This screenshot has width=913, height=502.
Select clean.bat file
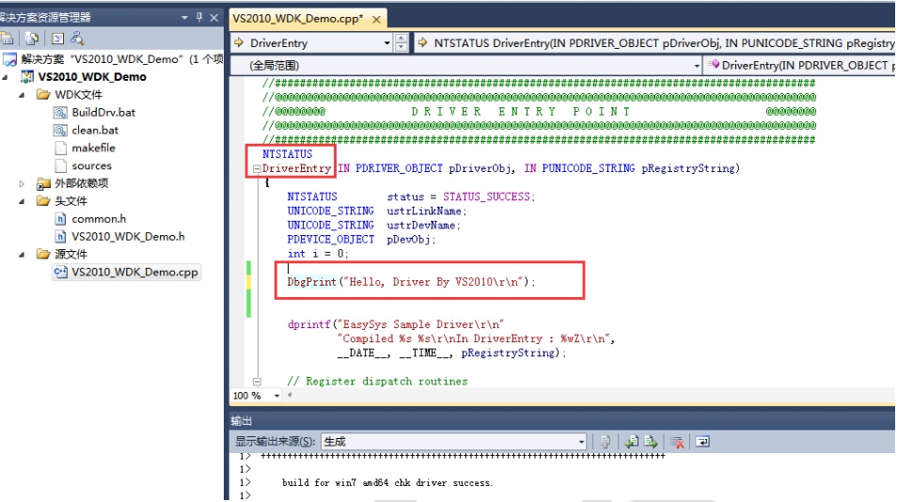[95, 130]
